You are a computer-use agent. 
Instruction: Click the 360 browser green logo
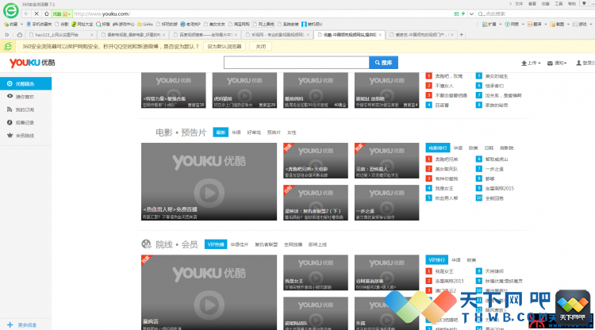click(x=10, y=10)
